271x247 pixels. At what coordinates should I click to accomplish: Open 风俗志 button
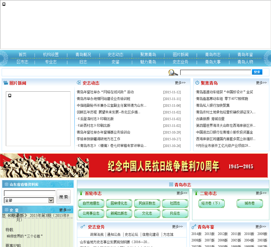click(x=175, y=213)
